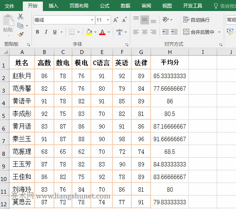Screen dimensions: 236x209
Task: Switch to the 插入 ribbon tab
Action: click(x=53, y=6)
